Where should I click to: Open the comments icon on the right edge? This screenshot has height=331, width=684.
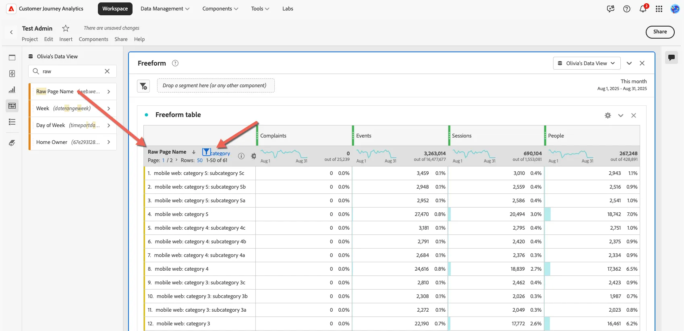tap(672, 58)
